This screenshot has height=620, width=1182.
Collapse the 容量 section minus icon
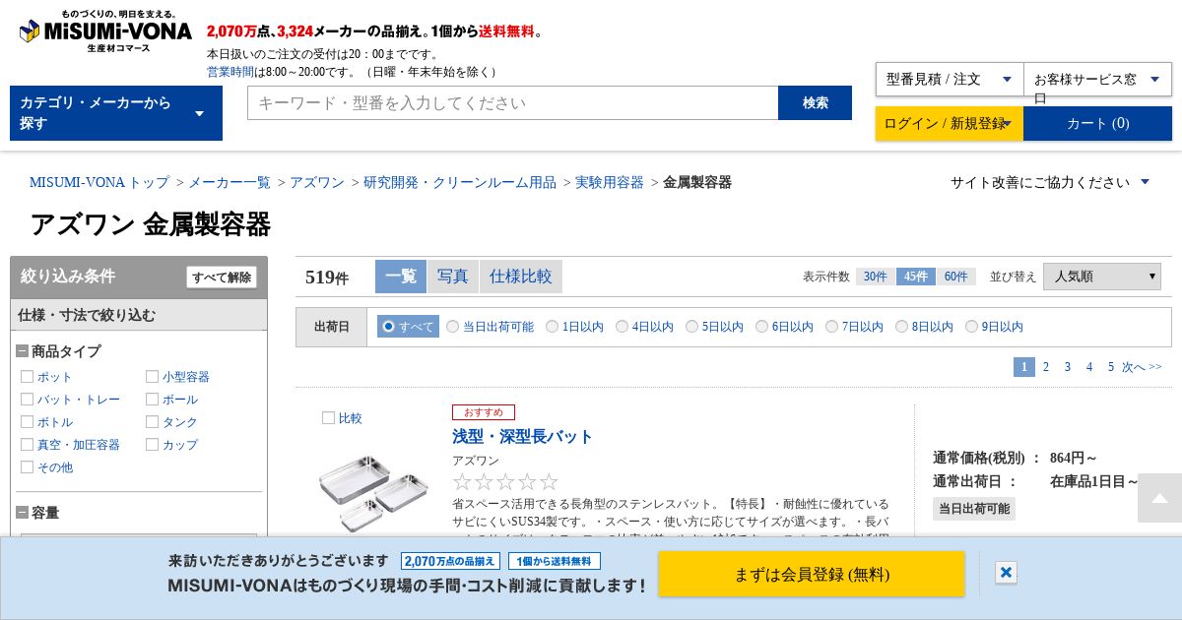(x=22, y=513)
